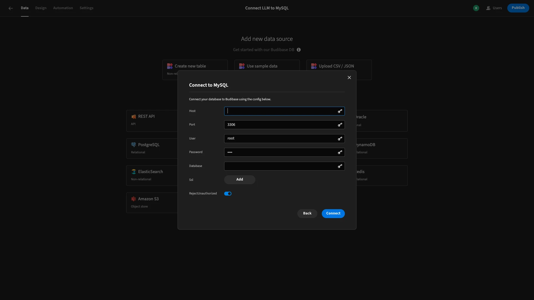534x300 pixels.
Task: Open the Automation tab
Action: click(x=63, y=8)
